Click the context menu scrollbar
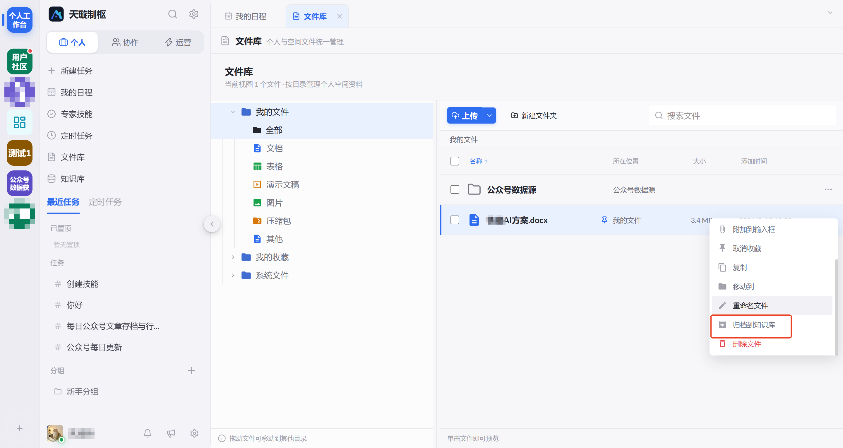The height and width of the screenshot is (448, 843). 837,307
